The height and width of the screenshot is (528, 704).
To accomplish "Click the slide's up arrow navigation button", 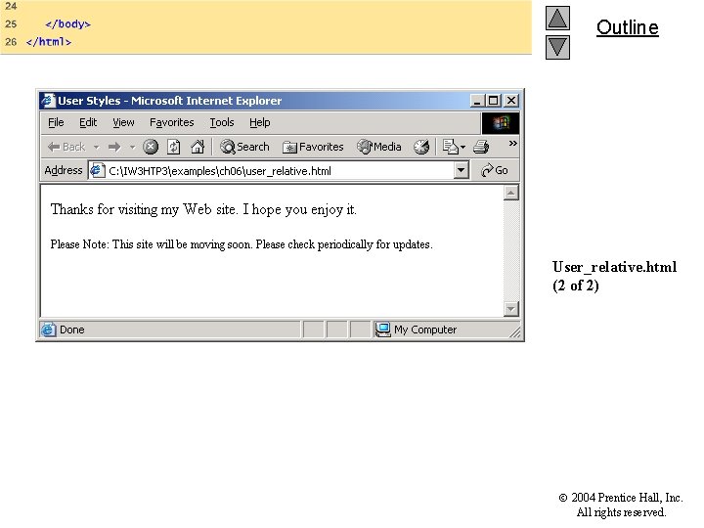I will [557, 18].
